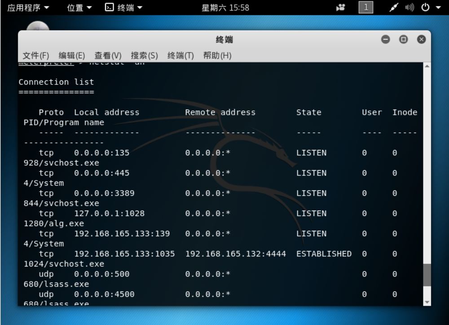
Task: Open the 终端(T) menu
Action: click(180, 55)
